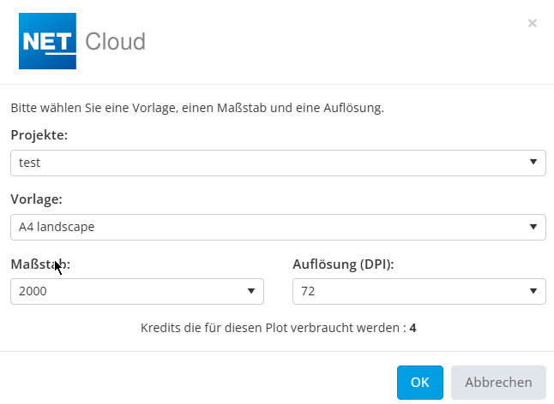Click the Maßstab: field label
Viewport: 554px width, 404px height.
coord(39,264)
